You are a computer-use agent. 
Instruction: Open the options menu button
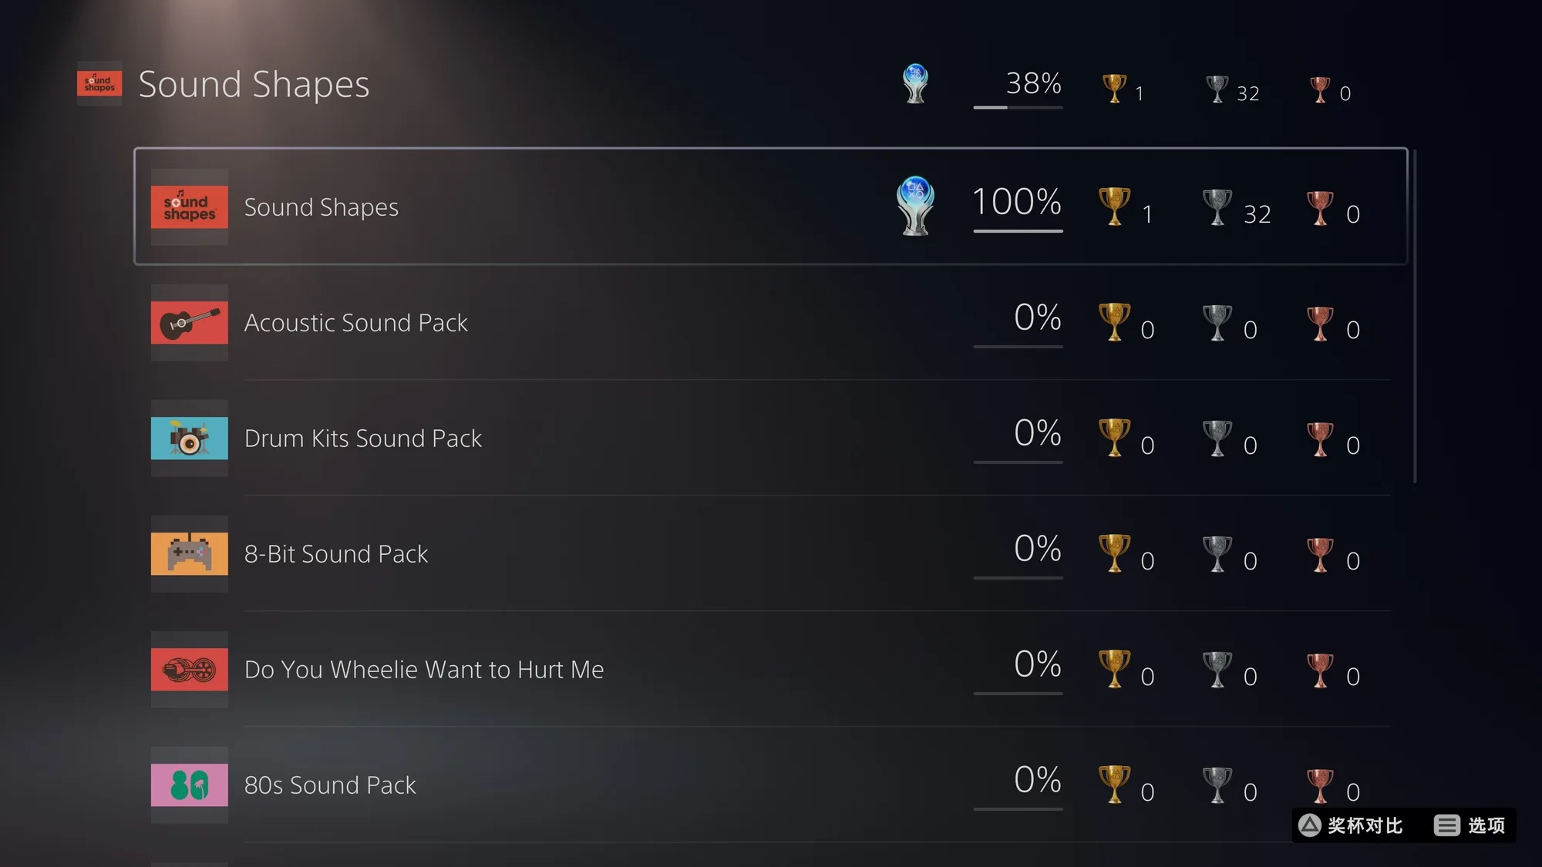pos(1470,825)
